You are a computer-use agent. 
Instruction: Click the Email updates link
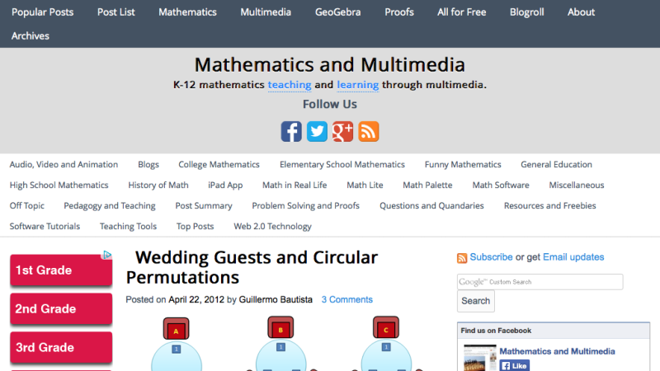[573, 257]
